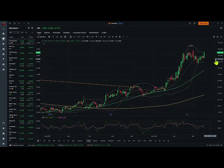Viewport: 224px width, 168px height.
Task: Switch to Weekly chart interval
Action: (x=95, y=141)
